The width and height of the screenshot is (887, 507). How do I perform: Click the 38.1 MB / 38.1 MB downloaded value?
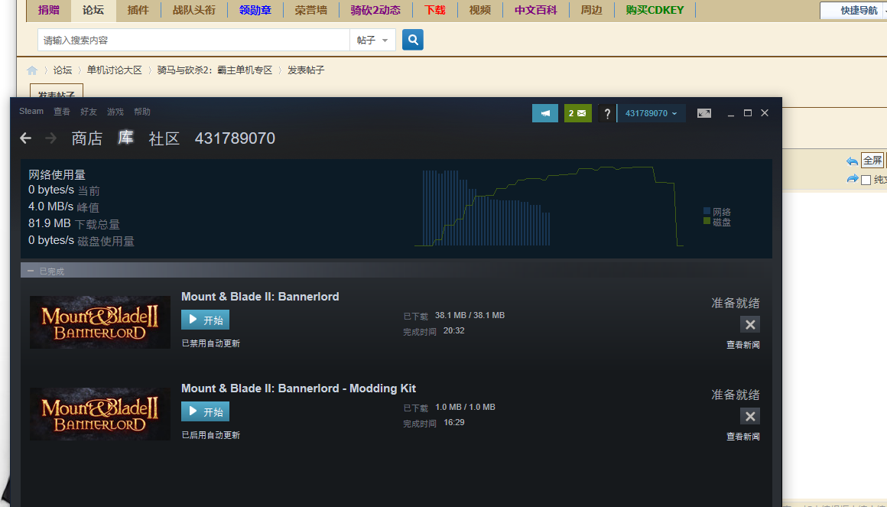(469, 315)
